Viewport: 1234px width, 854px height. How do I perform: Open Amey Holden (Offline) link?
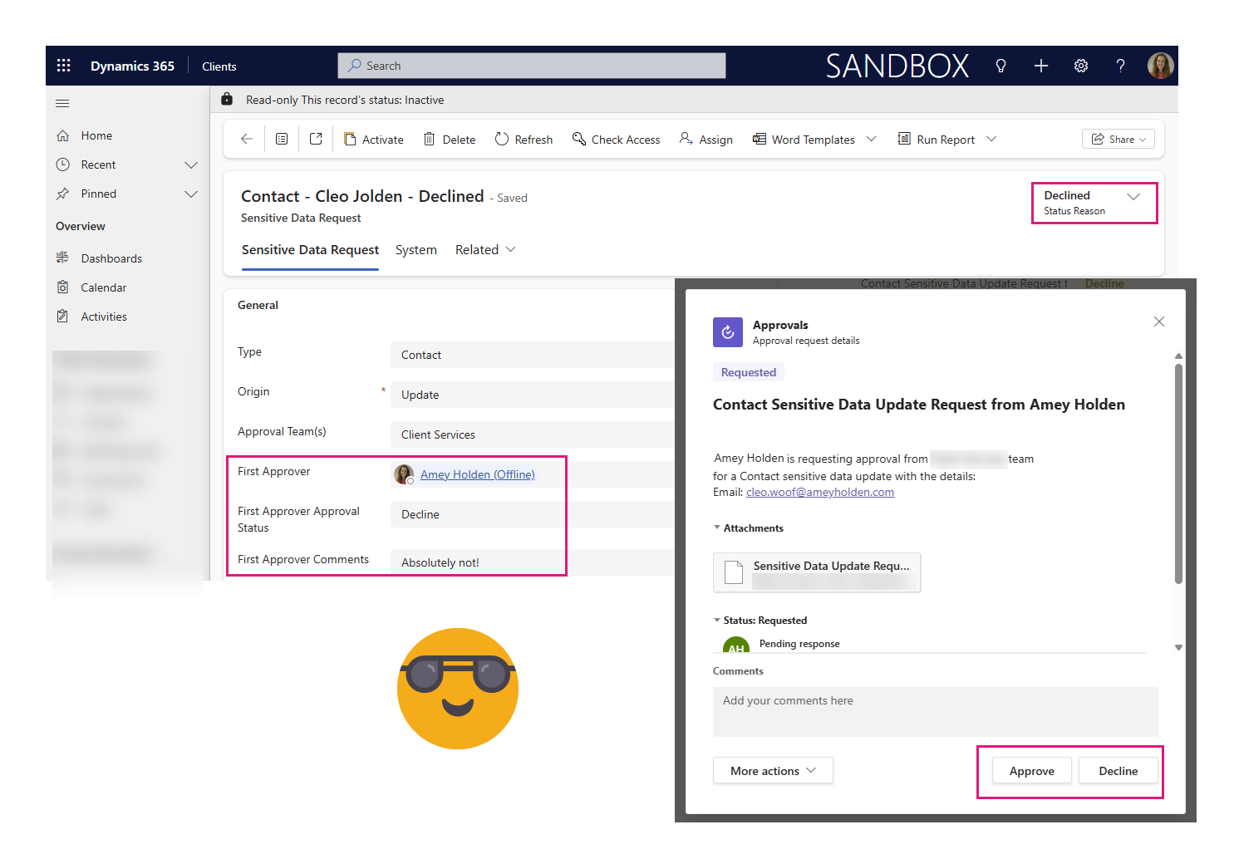(x=478, y=474)
